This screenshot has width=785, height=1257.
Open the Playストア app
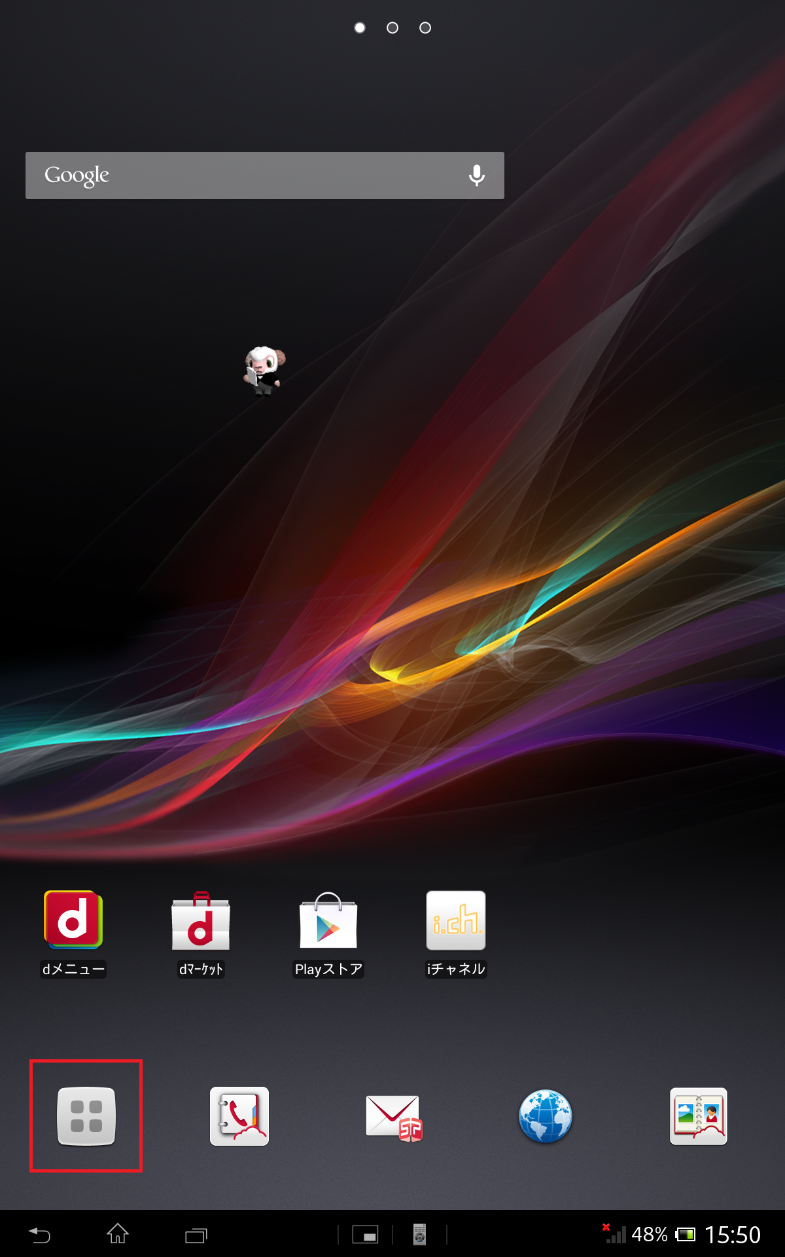pyautogui.click(x=328, y=920)
